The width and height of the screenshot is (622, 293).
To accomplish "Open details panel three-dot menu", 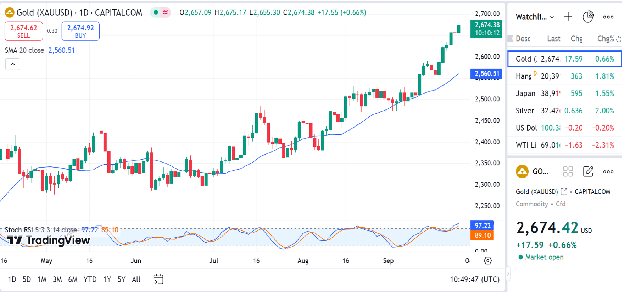I will [608, 172].
